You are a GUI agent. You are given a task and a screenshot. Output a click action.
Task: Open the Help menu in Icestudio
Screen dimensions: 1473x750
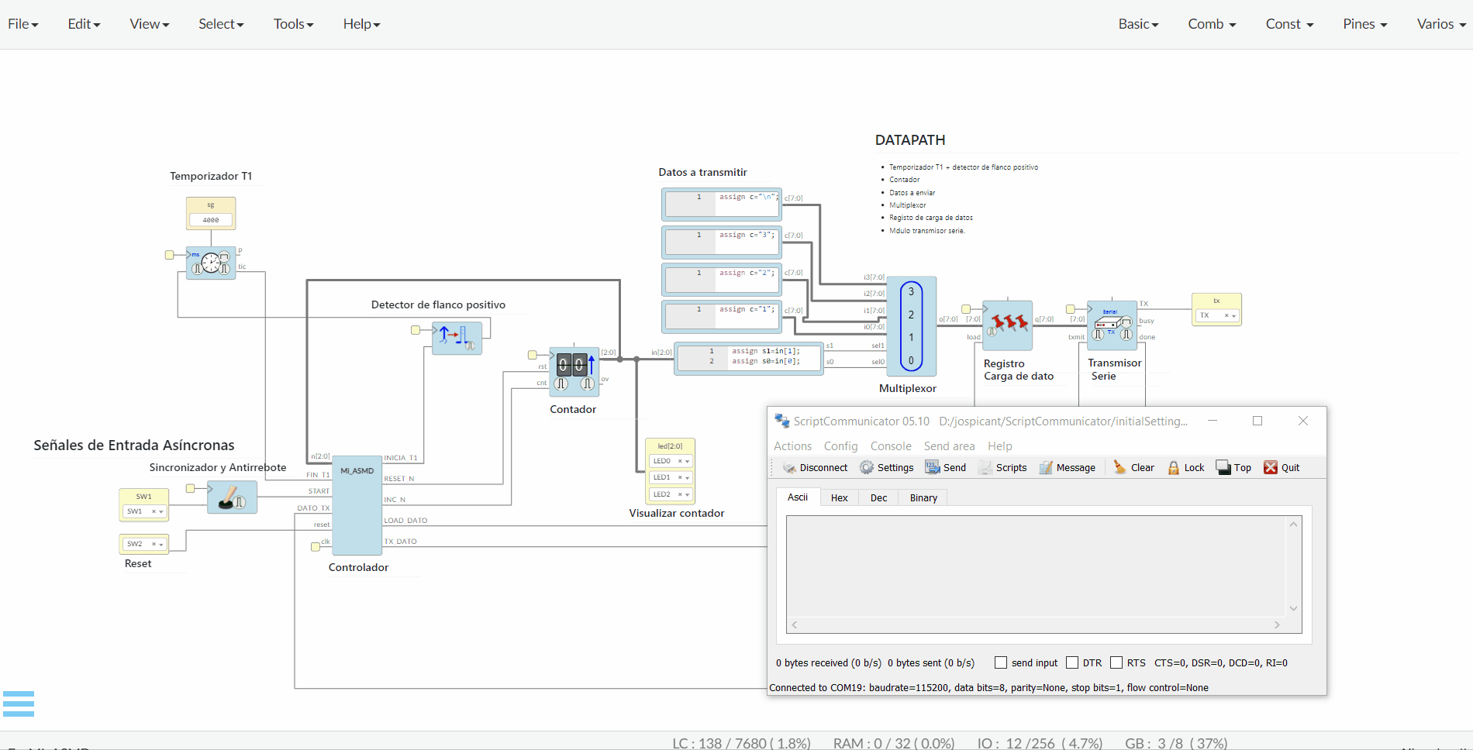click(x=362, y=24)
